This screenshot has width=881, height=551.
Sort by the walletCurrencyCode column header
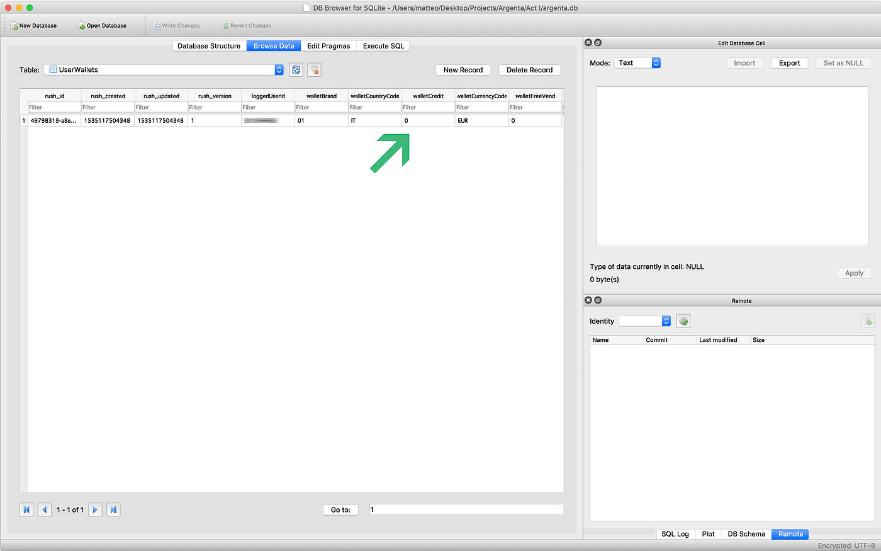point(481,96)
